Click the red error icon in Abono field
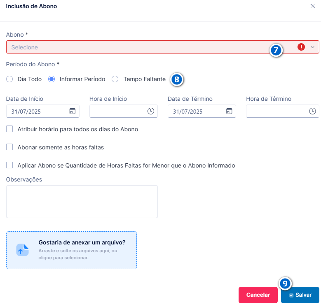Screen dimensions: 321x307 pos(301,47)
